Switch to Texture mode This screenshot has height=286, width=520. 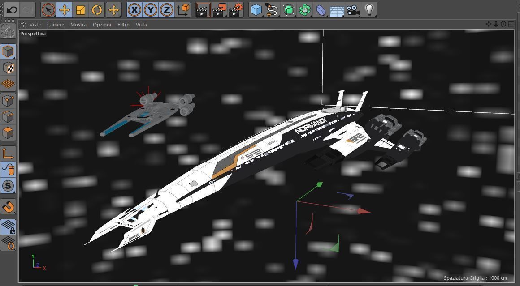click(x=8, y=68)
